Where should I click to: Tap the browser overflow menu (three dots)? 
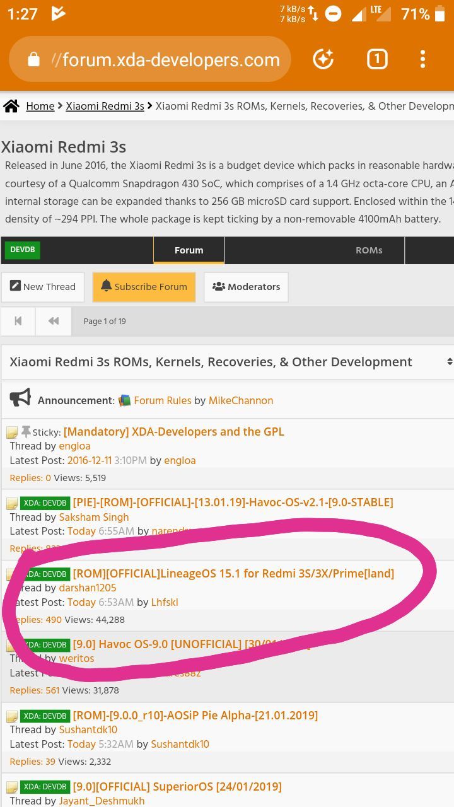422,59
